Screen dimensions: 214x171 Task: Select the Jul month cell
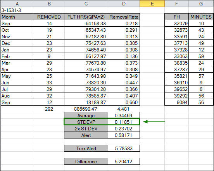17,89
